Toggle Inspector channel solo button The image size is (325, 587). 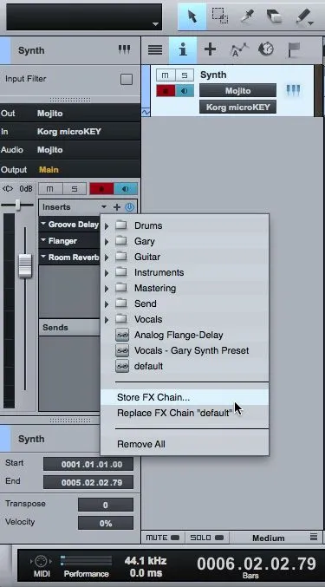tap(74, 189)
